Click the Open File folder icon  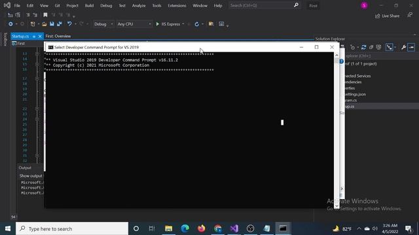point(45,24)
